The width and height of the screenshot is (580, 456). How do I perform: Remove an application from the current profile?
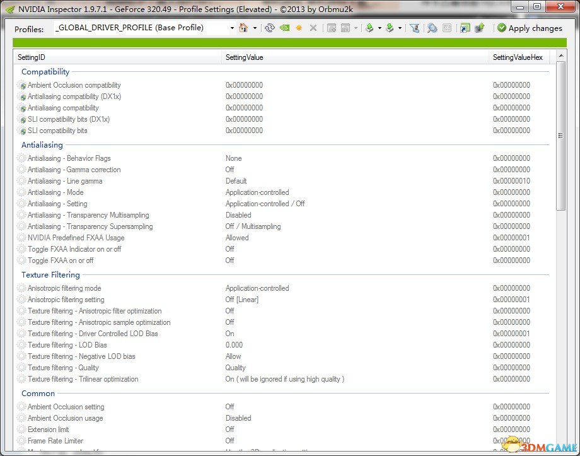tap(345, 28)
